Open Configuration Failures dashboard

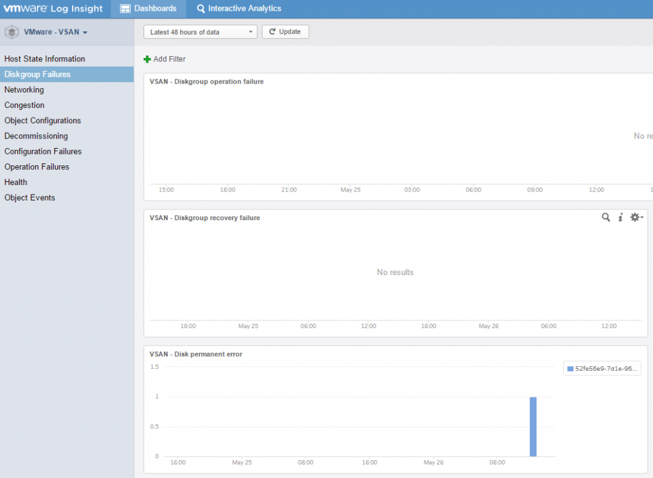66,151
